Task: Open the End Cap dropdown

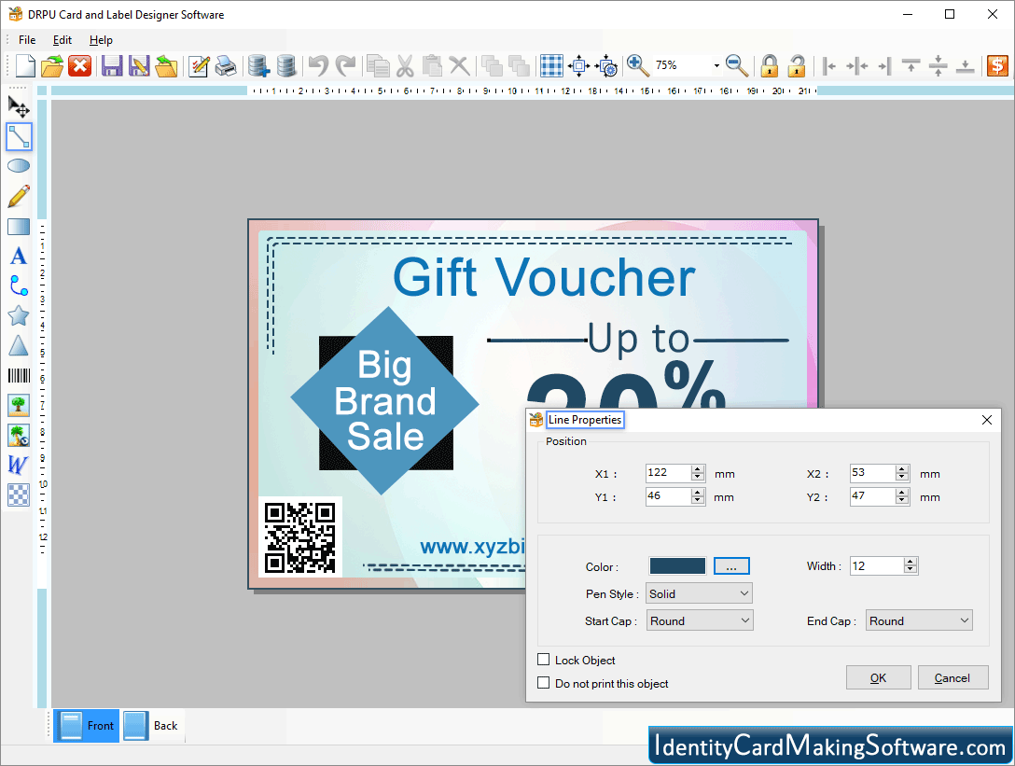Action: pyautogui.click(x=919, y=621)
